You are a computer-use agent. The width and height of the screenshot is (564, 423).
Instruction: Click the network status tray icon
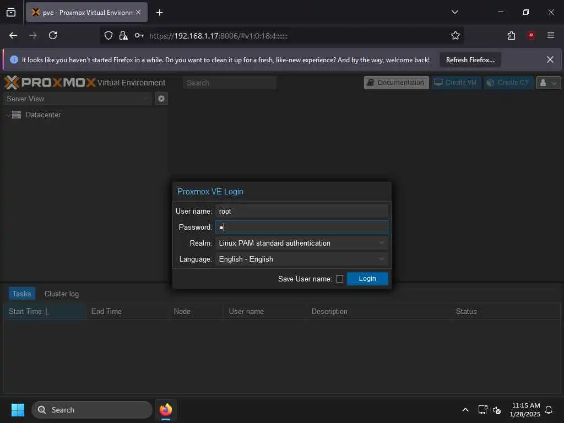(482, 410)
